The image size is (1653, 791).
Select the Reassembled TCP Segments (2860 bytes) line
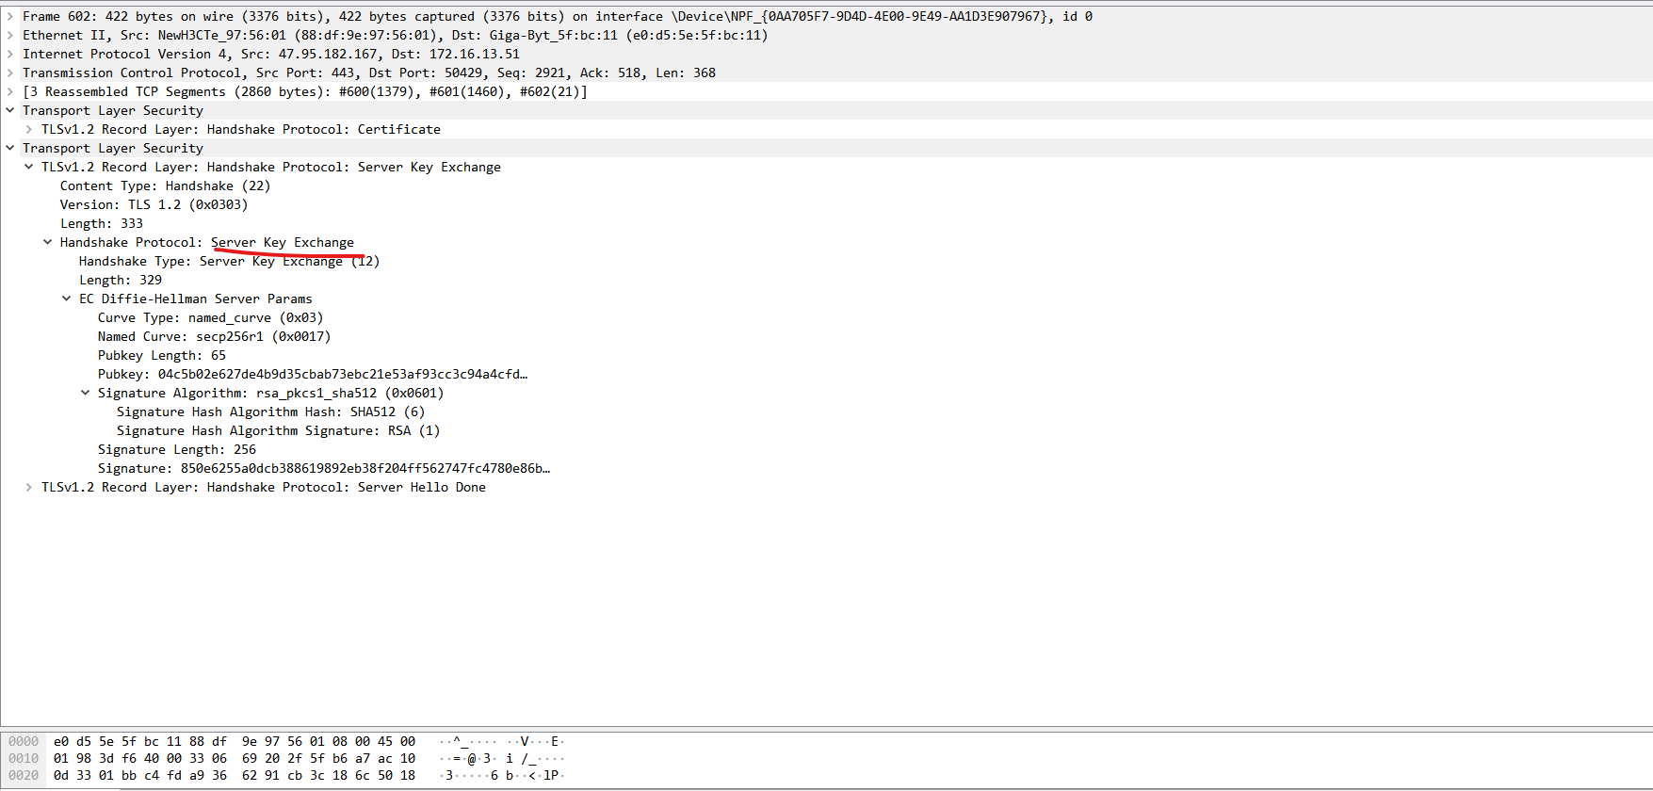305,91
